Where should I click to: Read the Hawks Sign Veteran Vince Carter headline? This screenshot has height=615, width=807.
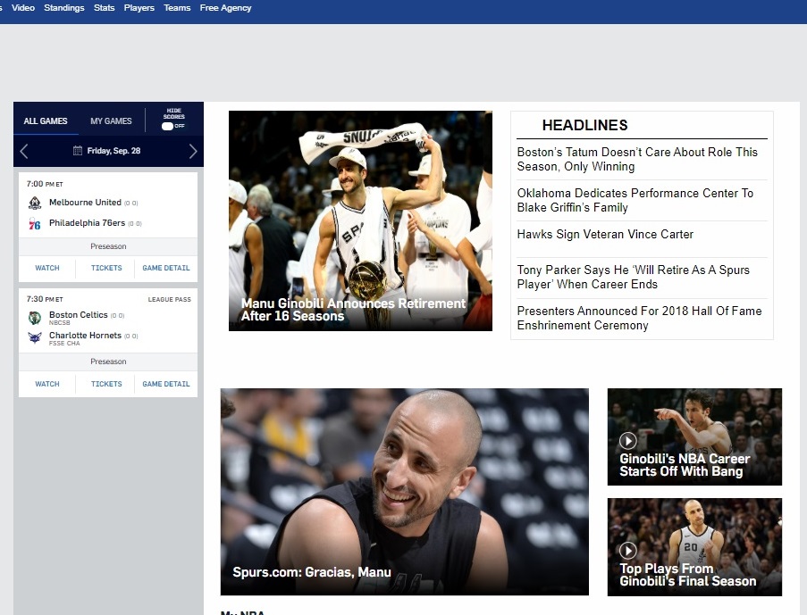pyautogui.click(x=605, y=235)
